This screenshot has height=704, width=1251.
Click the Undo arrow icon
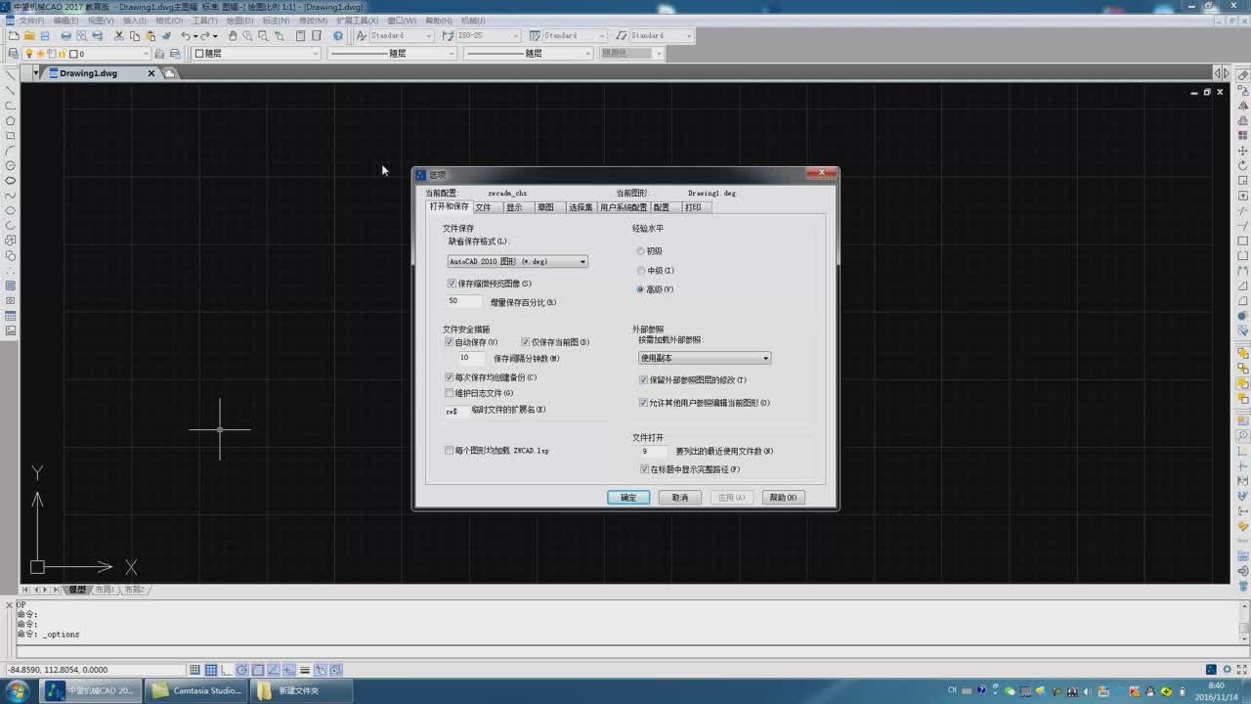pyautogui.click(x=185, y=36)
